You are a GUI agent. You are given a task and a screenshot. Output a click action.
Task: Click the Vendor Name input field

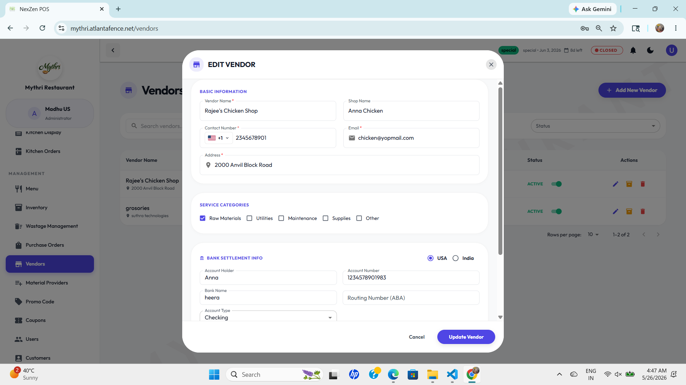tap(268, 111)
